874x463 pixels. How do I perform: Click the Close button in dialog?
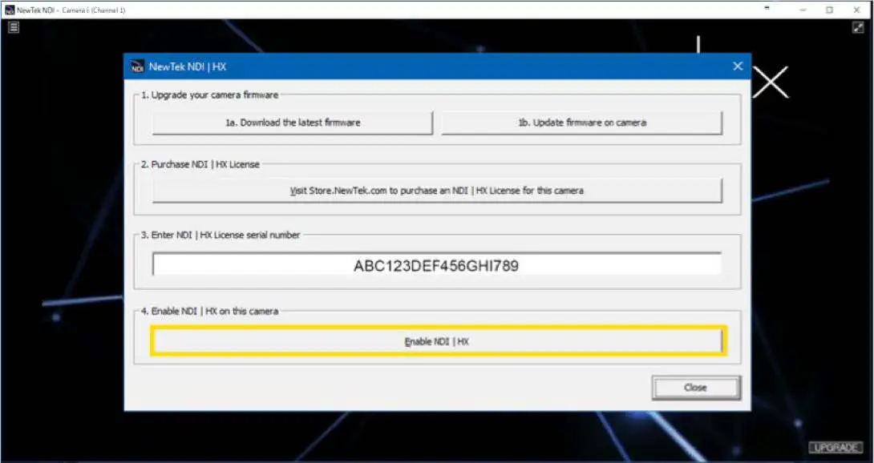(696, 388)
